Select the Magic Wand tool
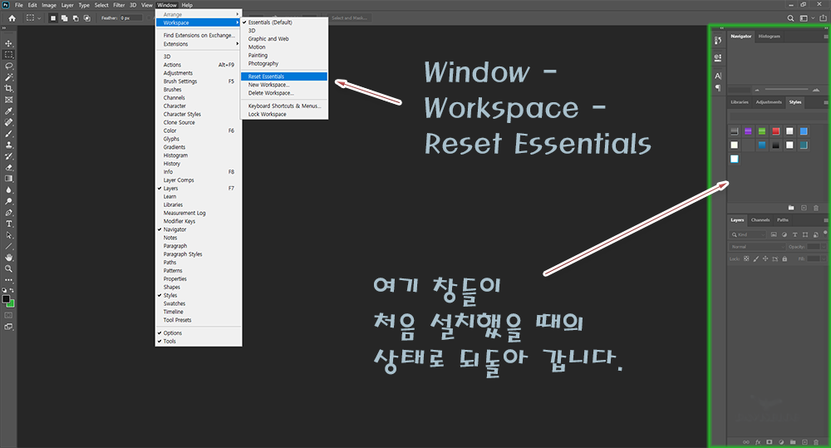The width and height of the screenshot is (831, 448). pos(8,76)
